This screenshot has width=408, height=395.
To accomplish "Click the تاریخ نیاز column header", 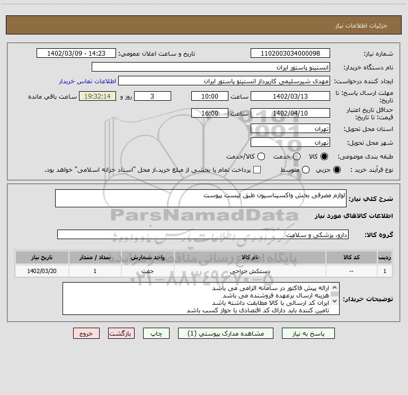I will pyautogui.click(x=42, y=257).
